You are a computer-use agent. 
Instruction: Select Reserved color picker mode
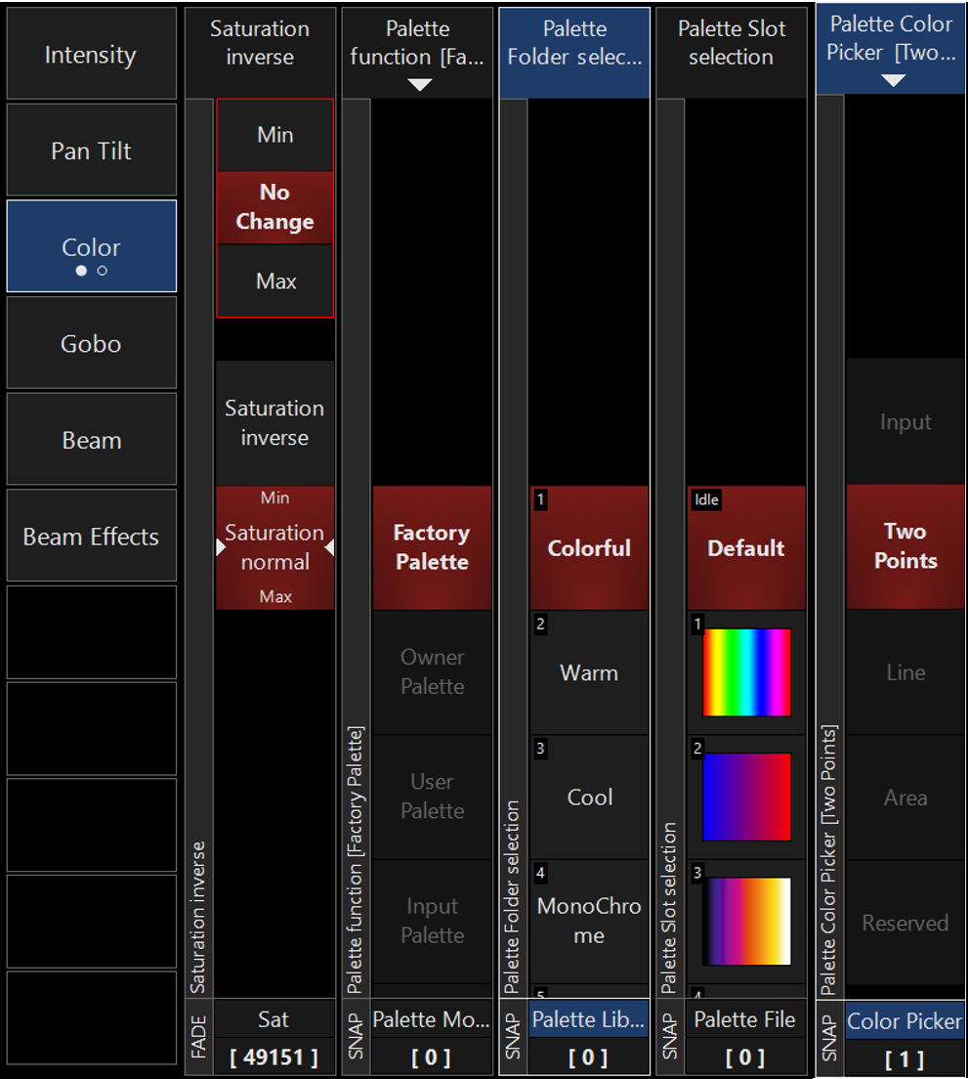coord(905,923)
